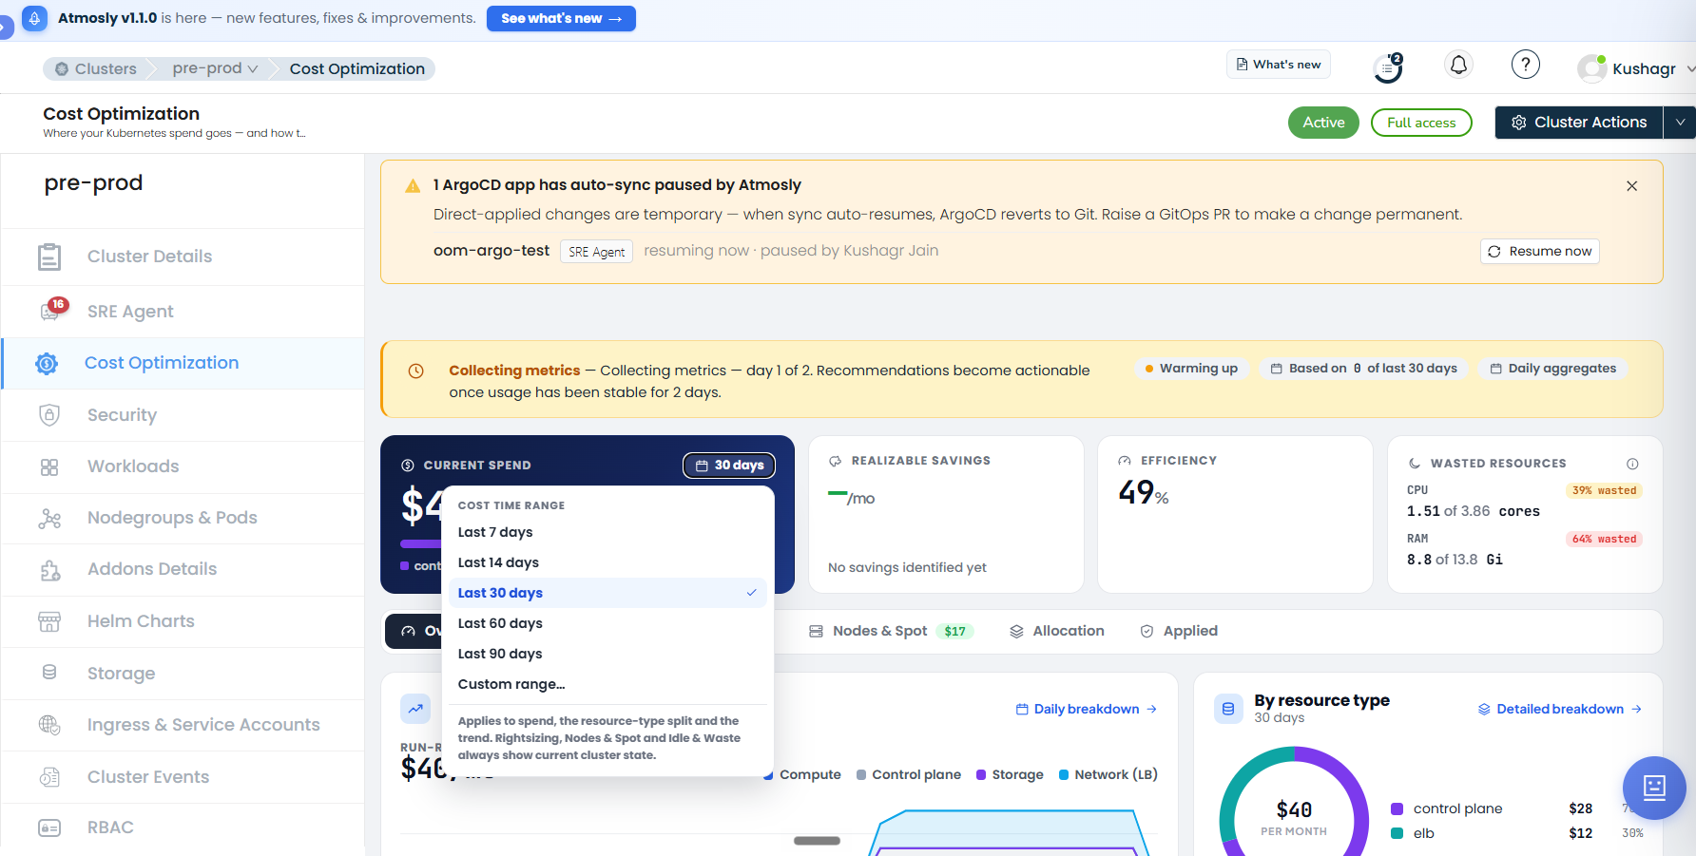The image size is (1696, 856).
Task: Click the notifications bell icon
Action: (1458, 66)
